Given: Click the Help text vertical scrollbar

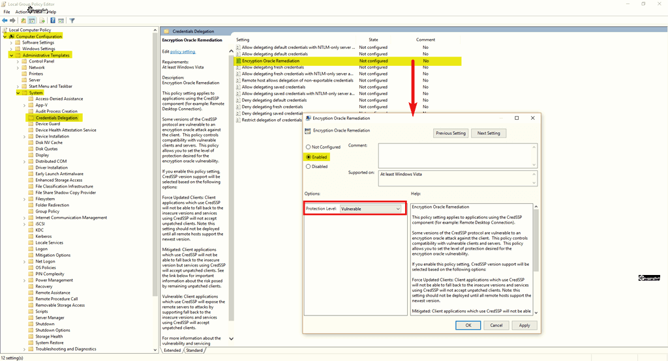Looking at the screenshot, I should pyautogui.click(x=536, y=261).
